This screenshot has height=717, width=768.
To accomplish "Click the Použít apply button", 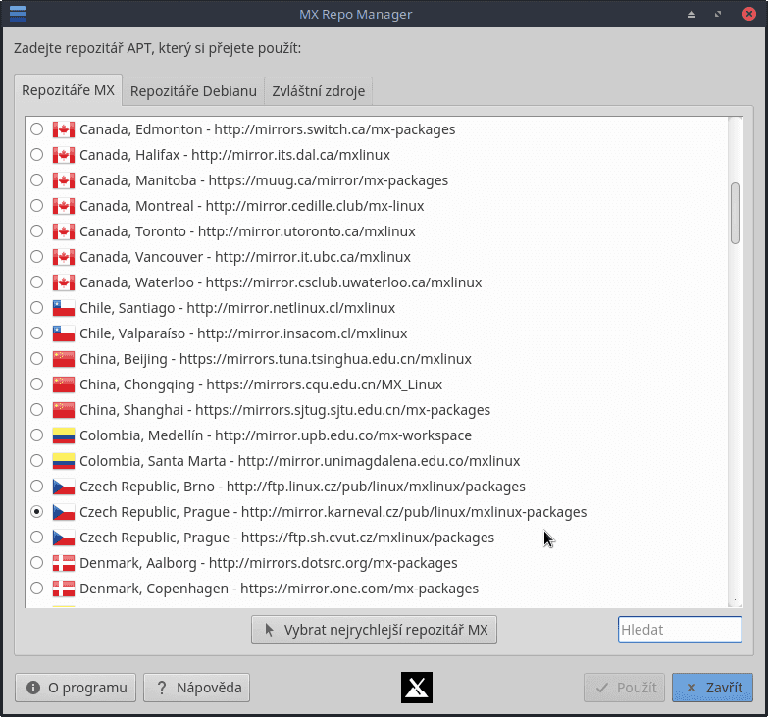I will (x=624, y=688).
